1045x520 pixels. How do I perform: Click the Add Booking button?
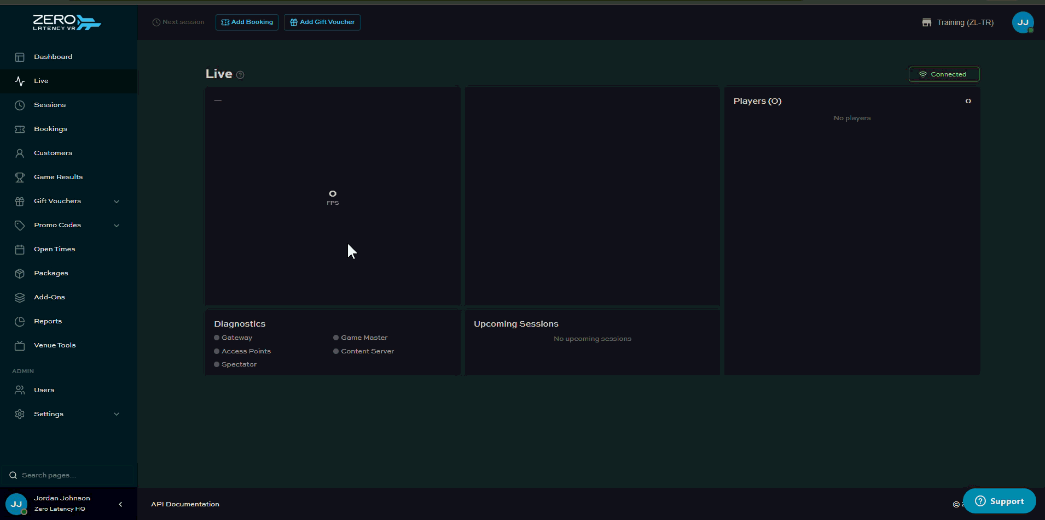[x=247, y=22]
